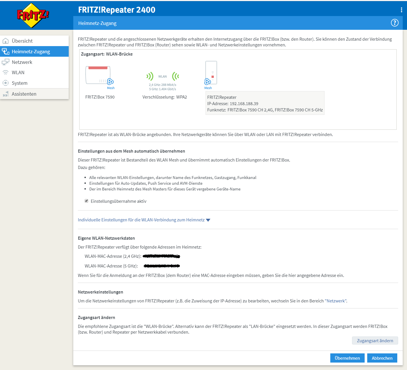Click the WLAN-MAC-Adresse (2,4 GHz) label
Image resolution: width=407 pixels, height=370 pixels.
coord(113,256)
